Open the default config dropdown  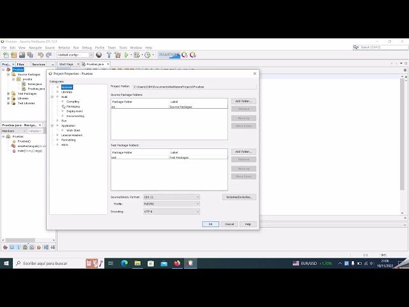coord(75,55)
